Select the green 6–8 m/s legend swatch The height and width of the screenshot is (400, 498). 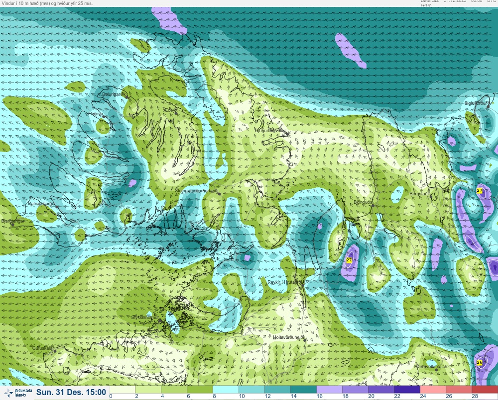tap(200, 389)
